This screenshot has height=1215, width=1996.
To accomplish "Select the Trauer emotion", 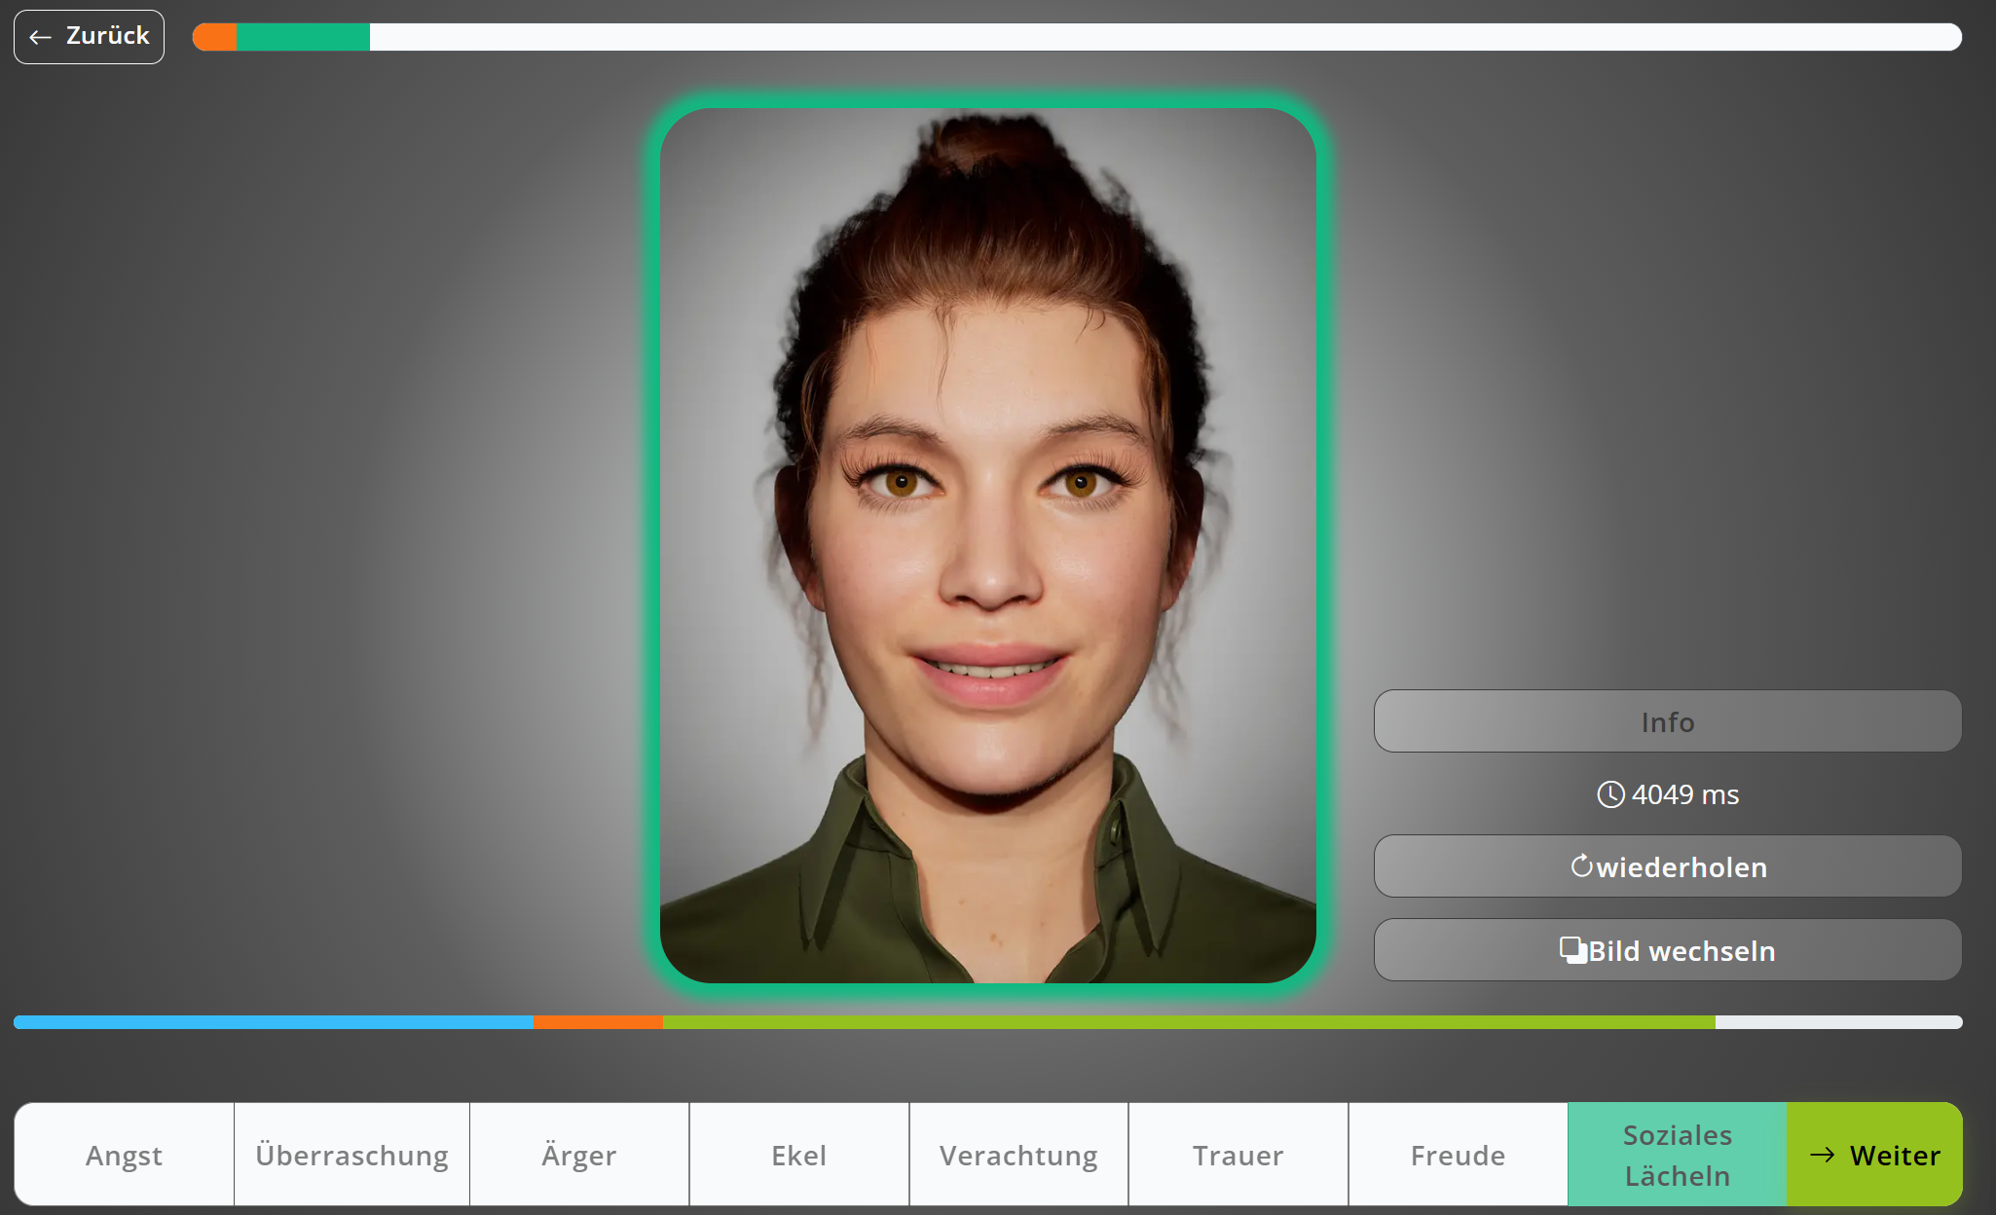I will pyautogui.click(x=1238, y=1155).
